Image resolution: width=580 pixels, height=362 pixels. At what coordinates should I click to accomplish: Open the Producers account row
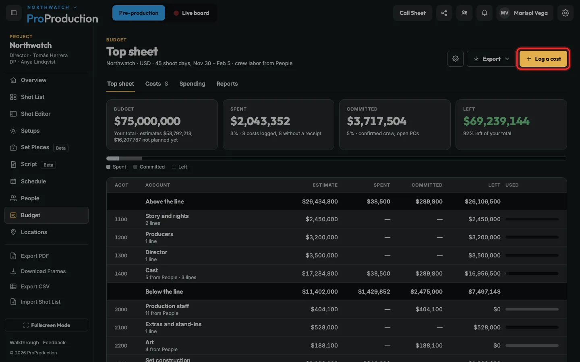click(336, 237)
